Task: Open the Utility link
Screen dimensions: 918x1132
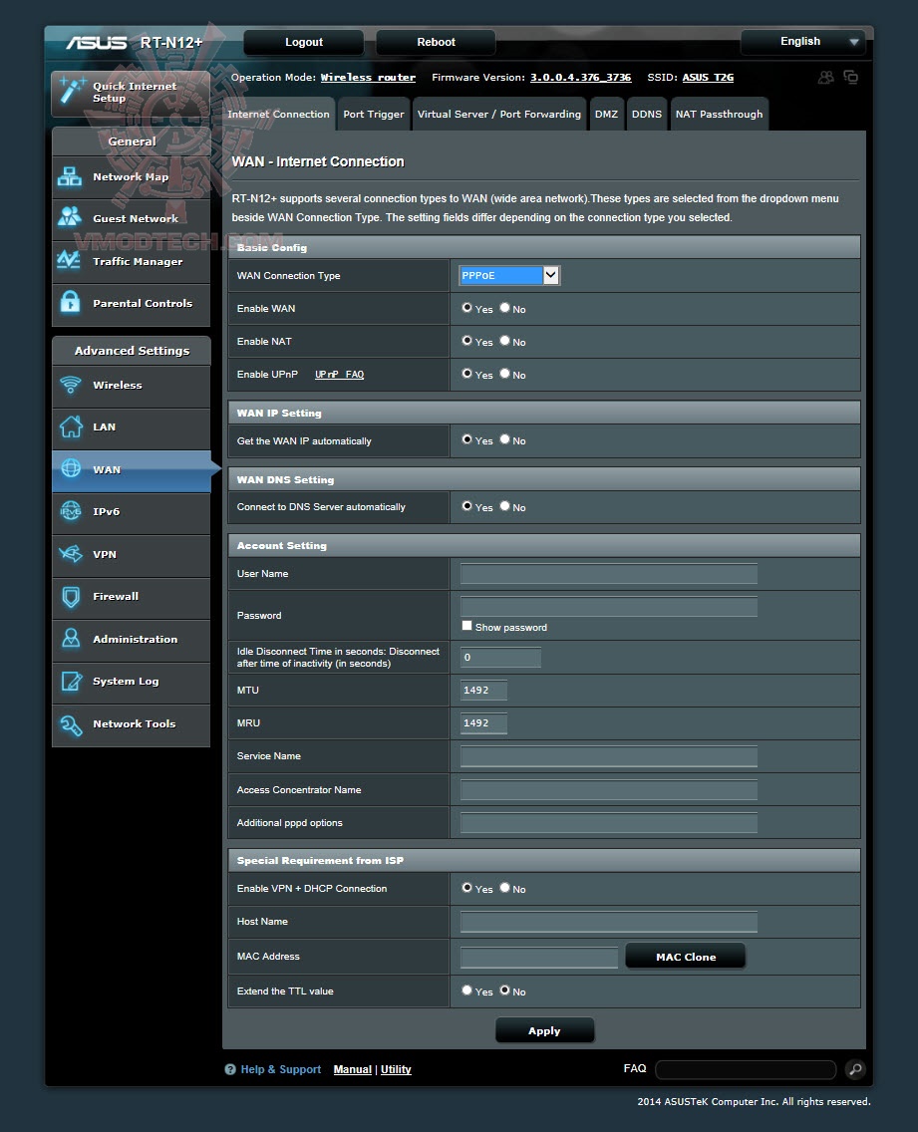Action: tap(396, 1069)
